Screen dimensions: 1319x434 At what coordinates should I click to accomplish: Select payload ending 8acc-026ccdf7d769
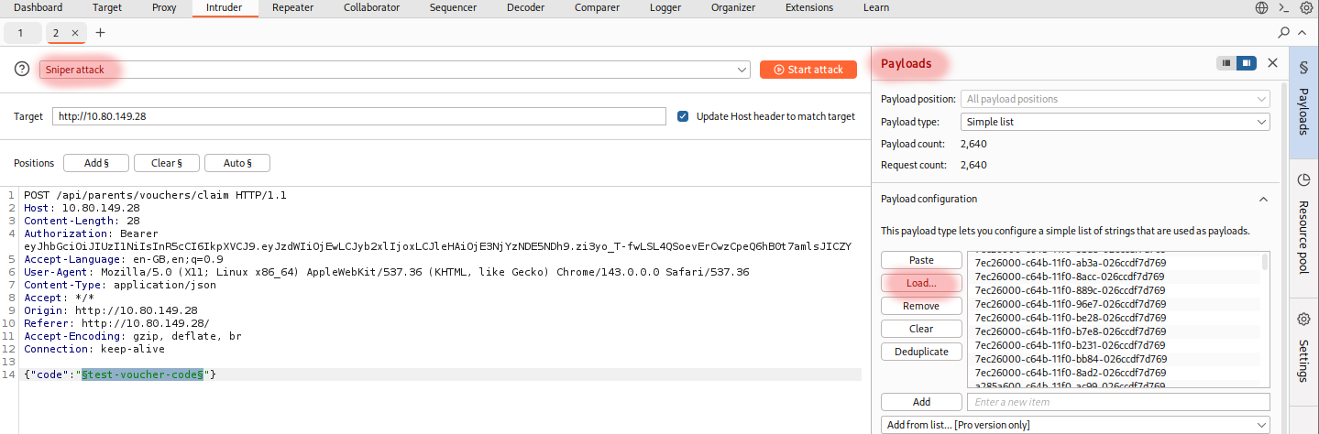pyautogui.click(x=1070, y=277)
